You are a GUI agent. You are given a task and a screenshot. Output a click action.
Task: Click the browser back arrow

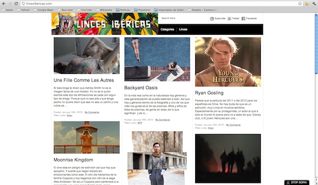(3, 3)
